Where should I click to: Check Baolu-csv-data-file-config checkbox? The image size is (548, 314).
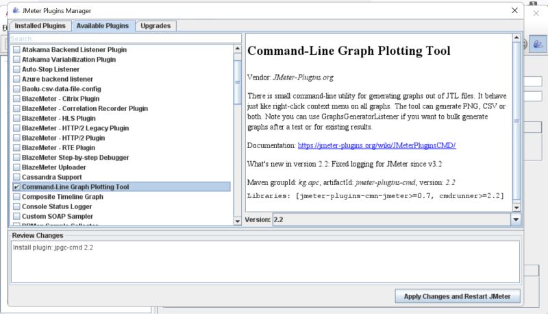tap(16, 89)
